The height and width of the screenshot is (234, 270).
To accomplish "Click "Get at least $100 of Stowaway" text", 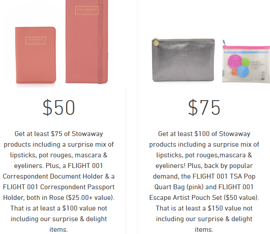I will (204, 134).
